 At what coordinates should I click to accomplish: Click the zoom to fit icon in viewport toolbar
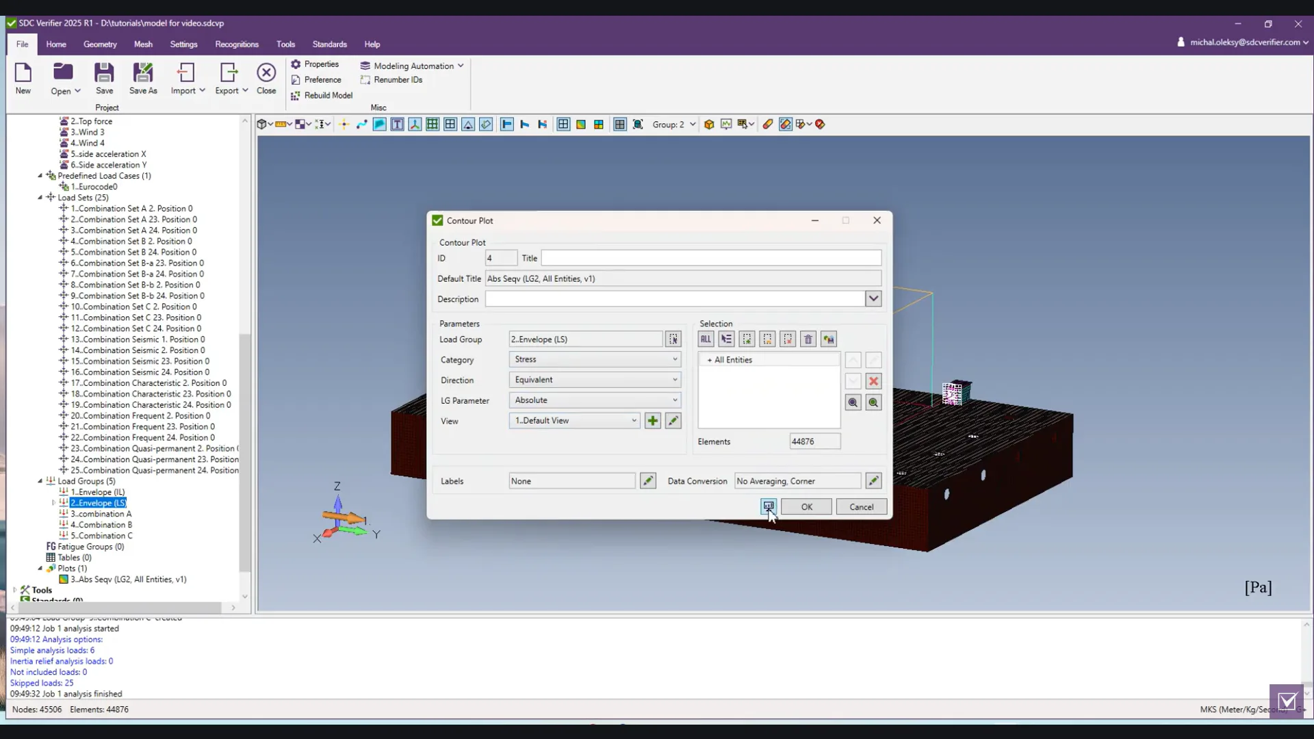[x=638, y=125]
